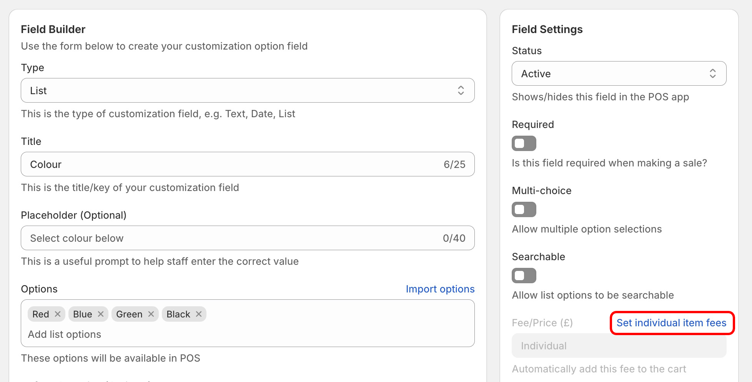Click Set individual item fees link
Viewport: 752px width, 382px height.
(671, 323)
